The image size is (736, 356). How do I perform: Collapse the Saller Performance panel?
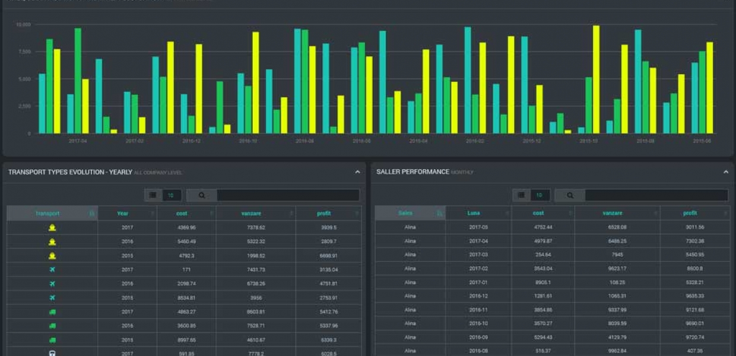tap(725, 172)
